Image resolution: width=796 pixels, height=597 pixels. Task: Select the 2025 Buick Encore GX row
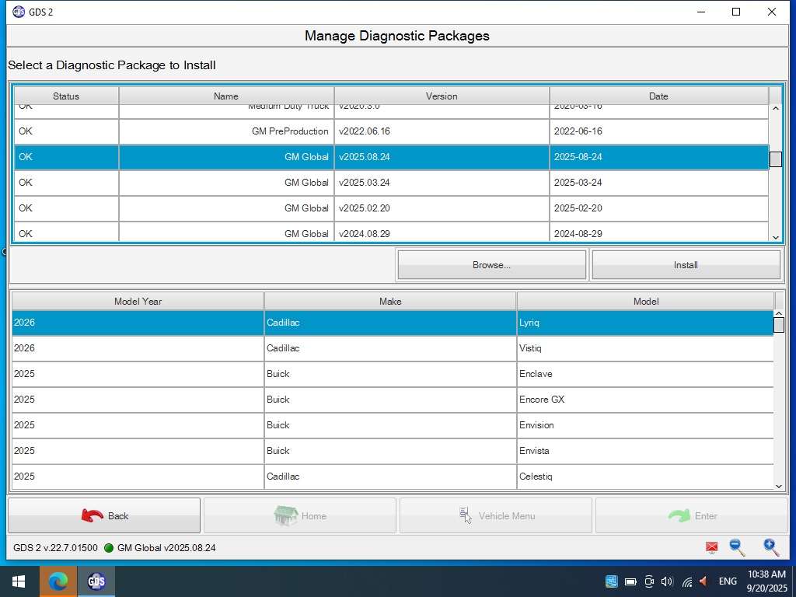[x=391, y=400]
